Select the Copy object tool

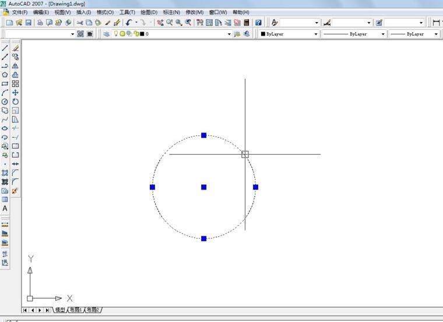15,57
